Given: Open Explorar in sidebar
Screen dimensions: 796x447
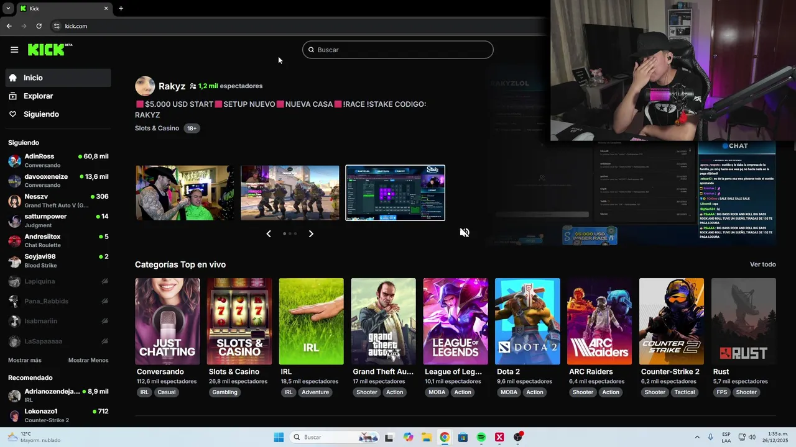Looking at the screenshot, I should click(58, 96).
